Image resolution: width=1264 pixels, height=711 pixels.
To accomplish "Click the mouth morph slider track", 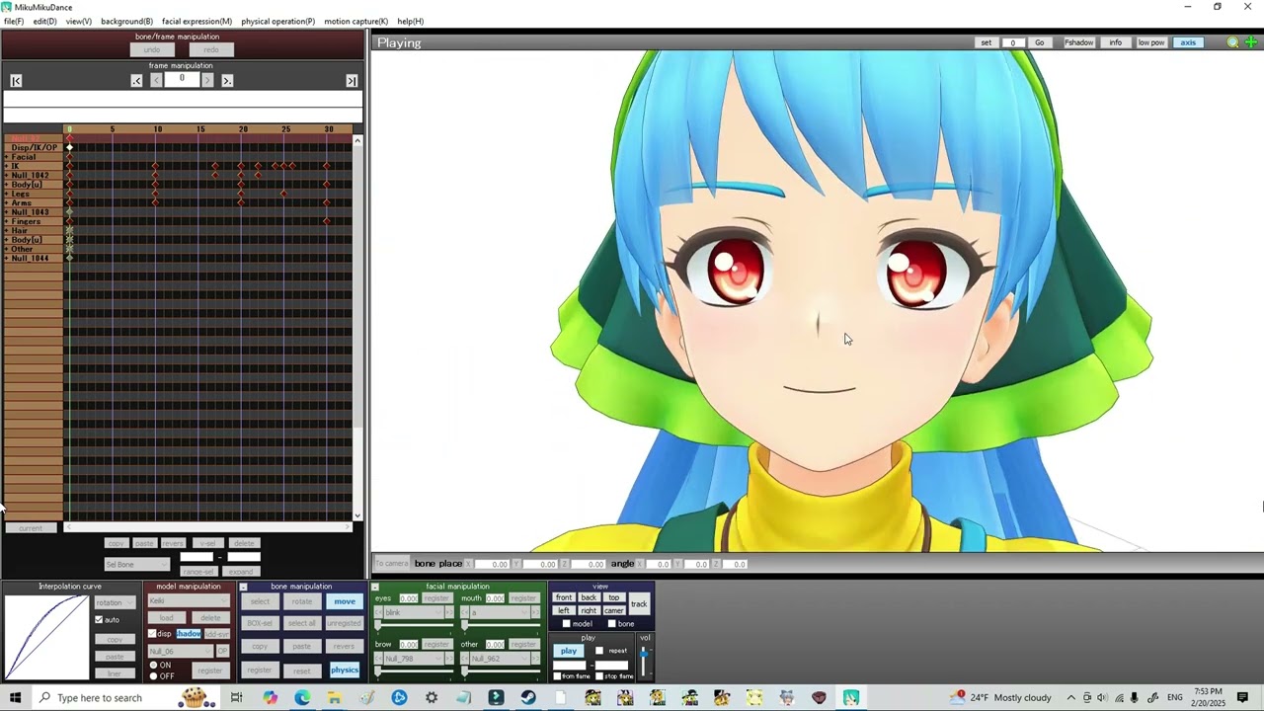I will [500, 625].
